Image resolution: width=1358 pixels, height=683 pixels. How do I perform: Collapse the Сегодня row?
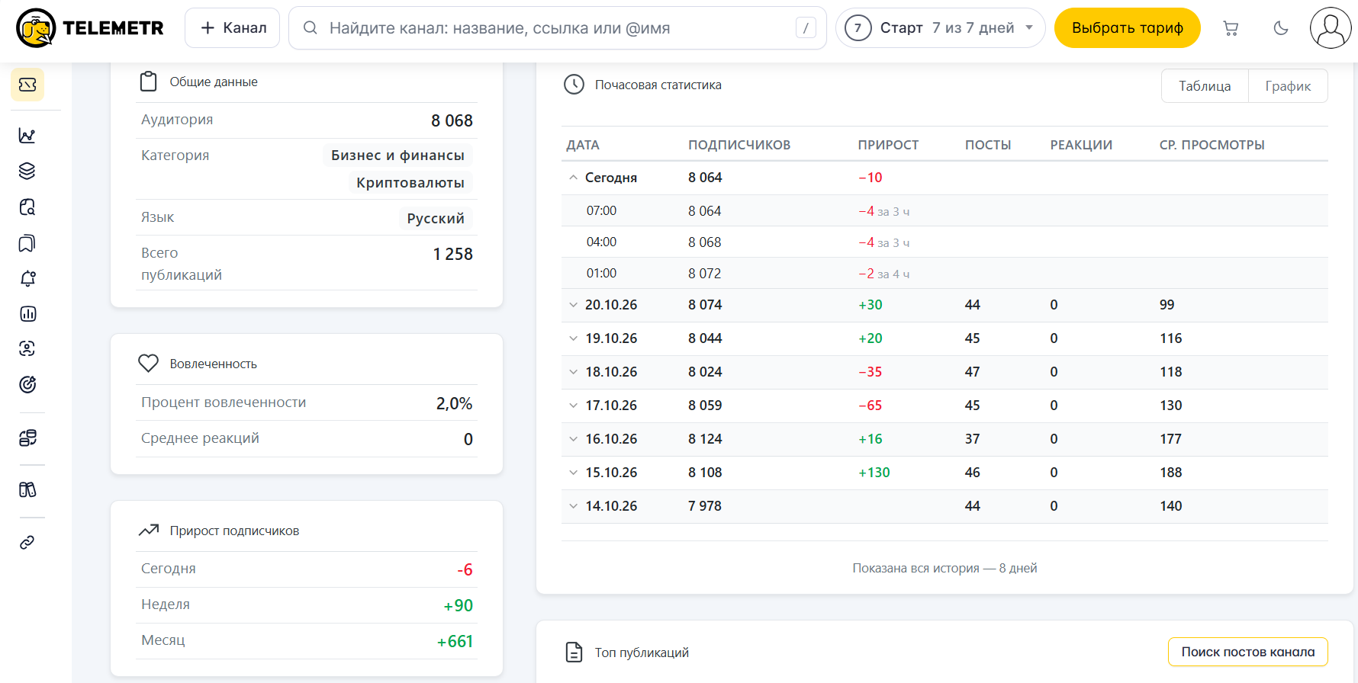pos(573,178)
